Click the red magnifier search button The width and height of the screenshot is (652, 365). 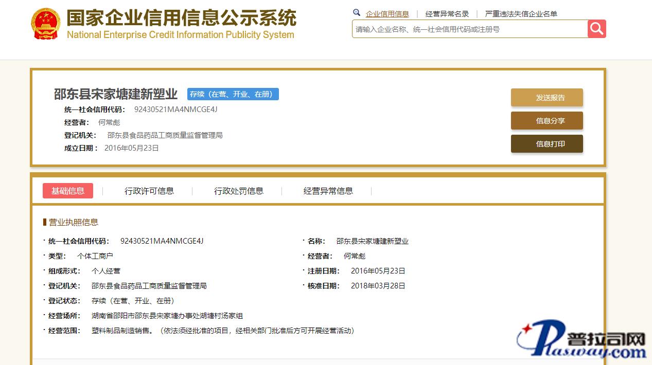596,29
